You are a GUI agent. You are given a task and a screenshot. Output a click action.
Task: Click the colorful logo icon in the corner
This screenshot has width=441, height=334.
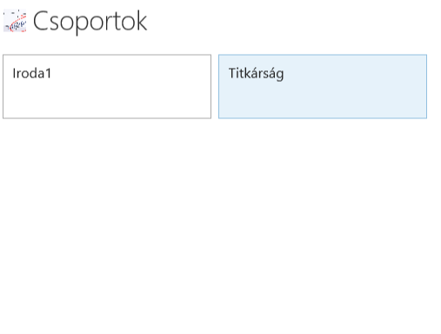pos(15,21)
